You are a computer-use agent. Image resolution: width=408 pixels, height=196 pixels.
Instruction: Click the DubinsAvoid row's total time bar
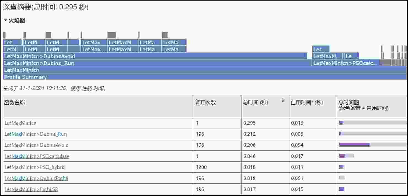(x=372, y=145)
